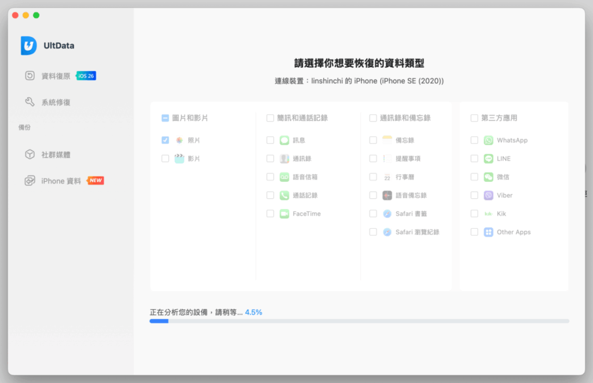Viewport: 593px width, 383px height.
Task: Click the FaceTime camera icon
Action: [284, 214]
